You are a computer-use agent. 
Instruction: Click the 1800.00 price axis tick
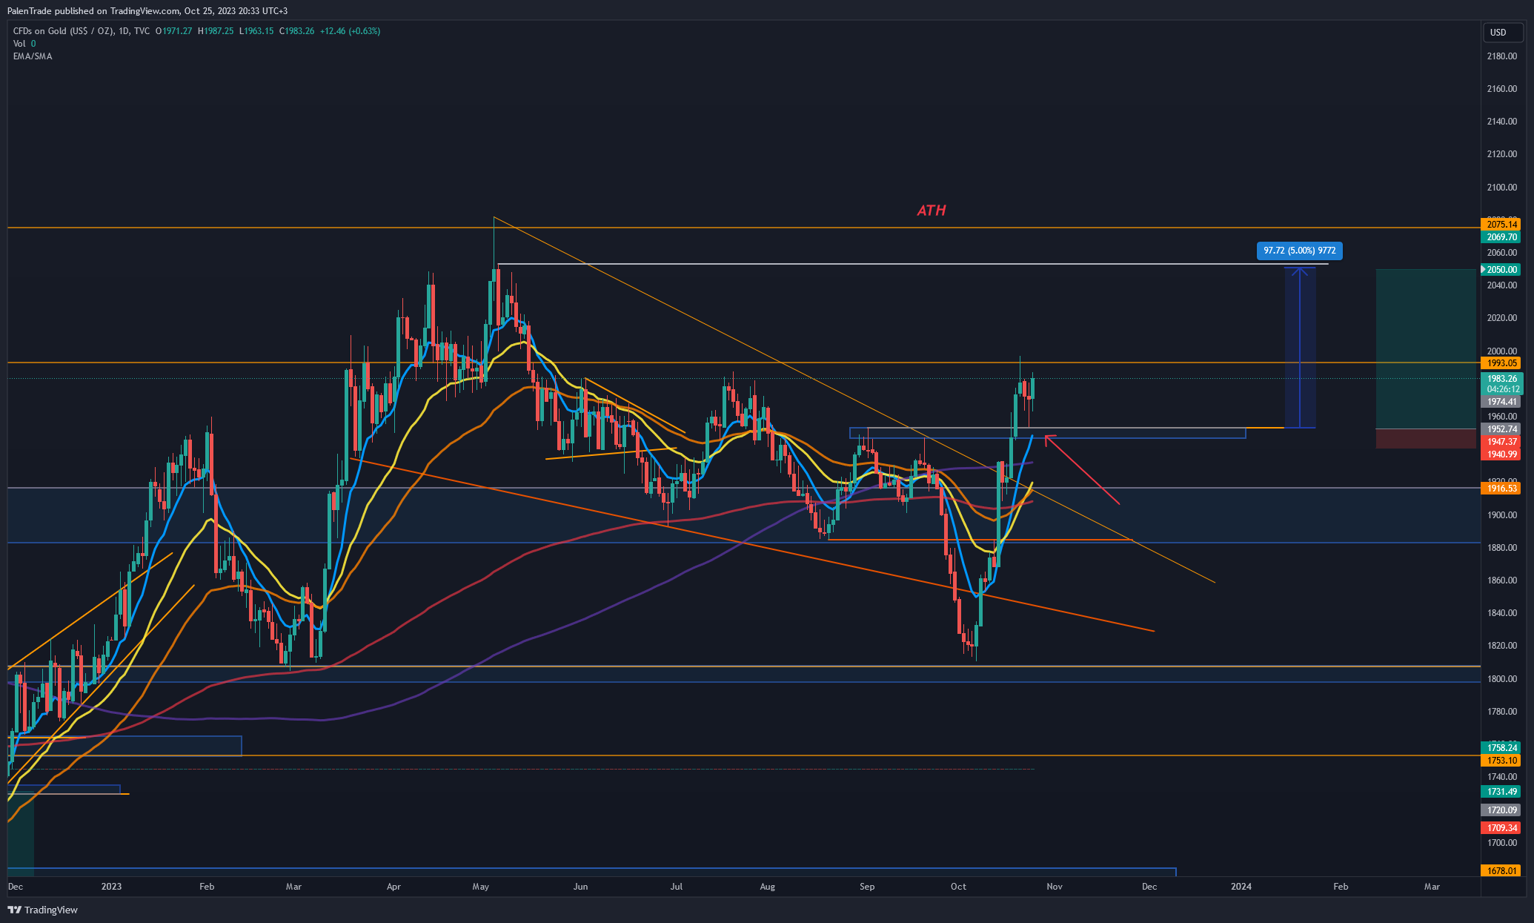(x=1501, y=679)
